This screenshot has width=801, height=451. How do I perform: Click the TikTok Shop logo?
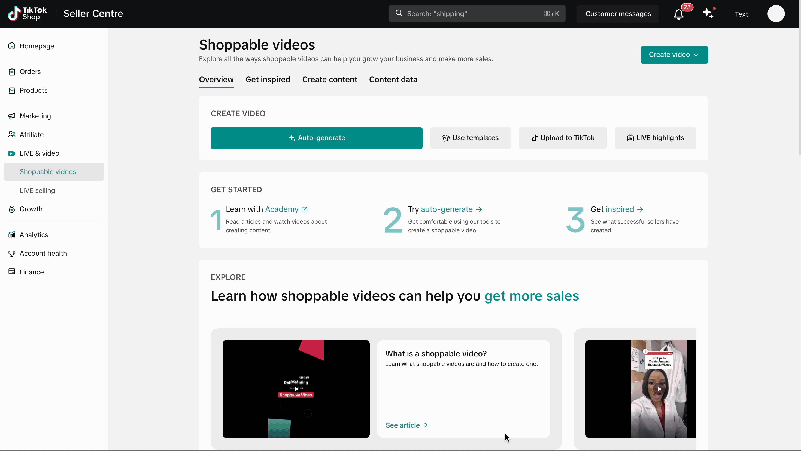[27, 14]
